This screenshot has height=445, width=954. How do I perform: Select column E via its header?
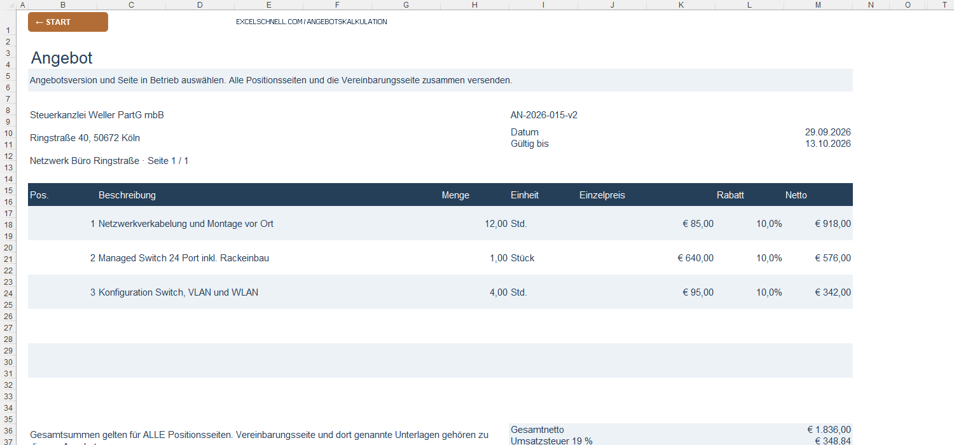pos(268,5)
